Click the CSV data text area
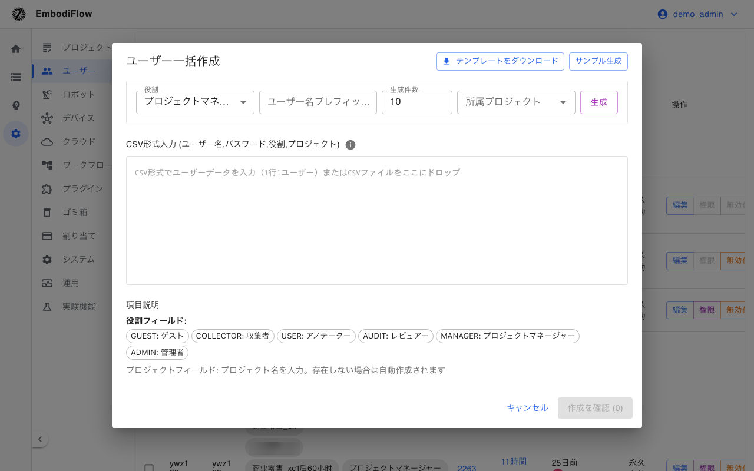Viewport: 754px width, 471px height. coord(377,221)
